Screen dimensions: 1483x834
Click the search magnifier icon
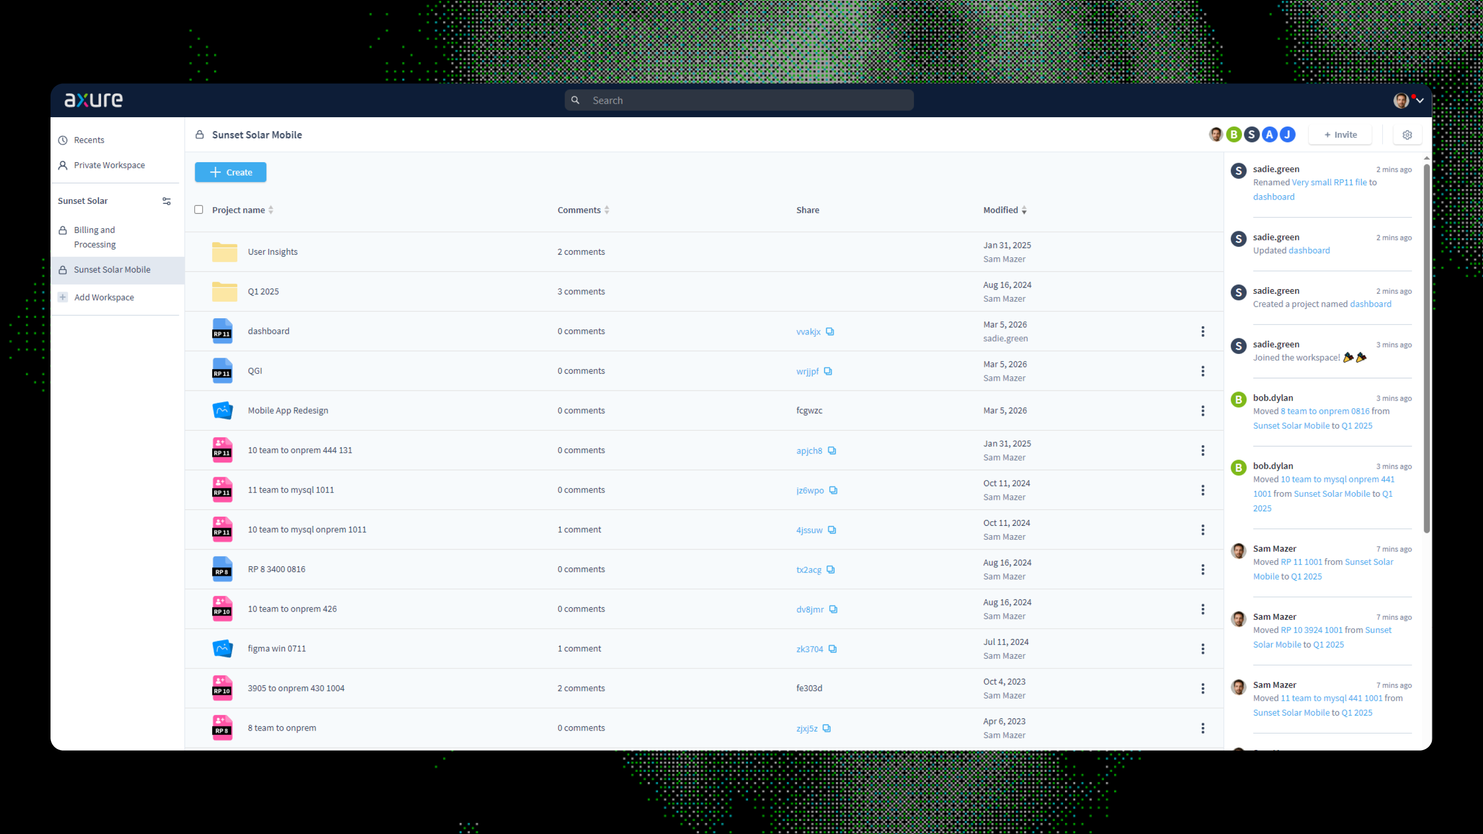pos(576,100)
